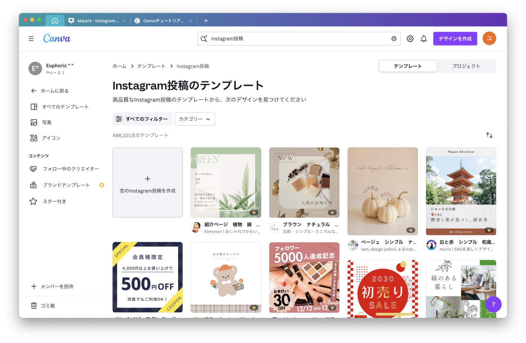Open the ゴミ箱 trash

pos(47,305)
